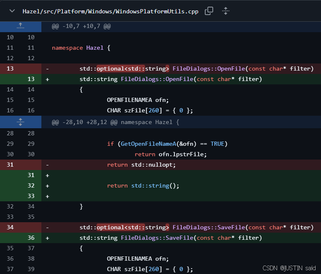Image resolution: width=321 pixels, height=274 pixels.
Task: Select added line number 36
Action: (31, 238)
